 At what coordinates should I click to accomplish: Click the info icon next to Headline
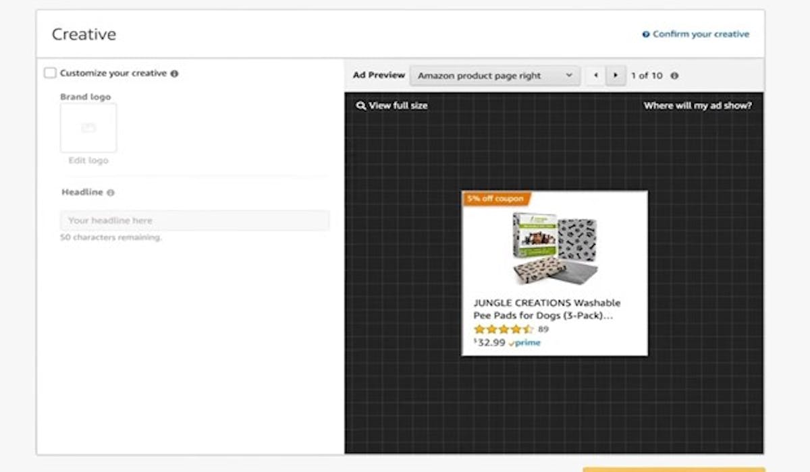click(x=111, y=193)
